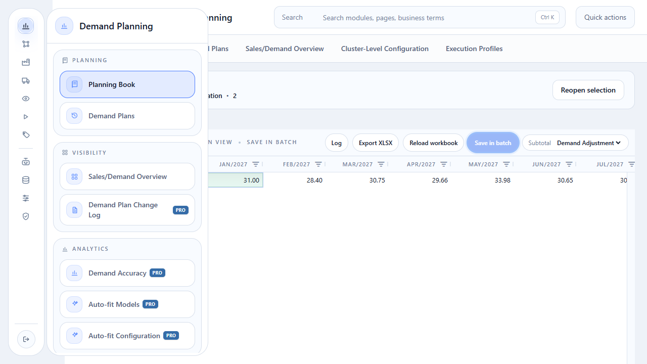The height and width of the screenshot is (364, 647).
Task: Click the Quick actions button
Action: 605,17
